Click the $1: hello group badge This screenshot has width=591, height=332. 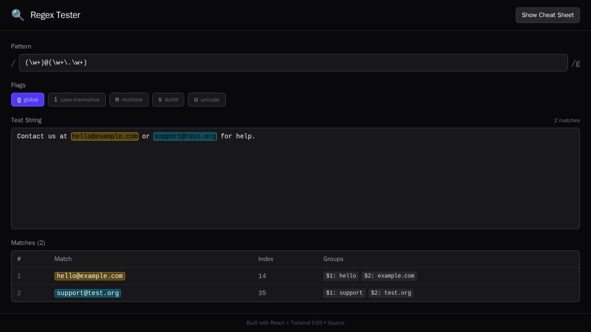341,276
